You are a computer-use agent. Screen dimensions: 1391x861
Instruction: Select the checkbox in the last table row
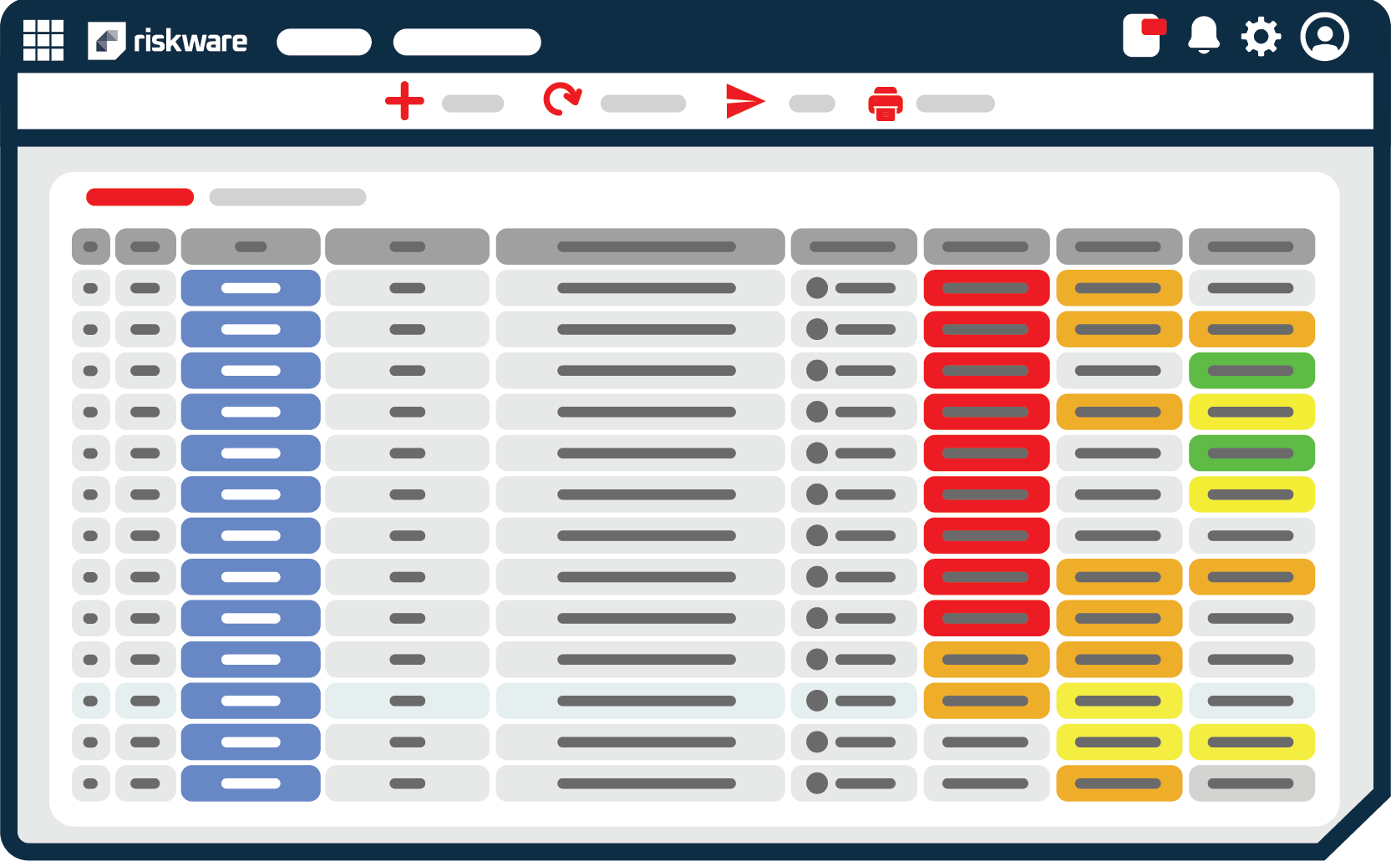point(90,783)
